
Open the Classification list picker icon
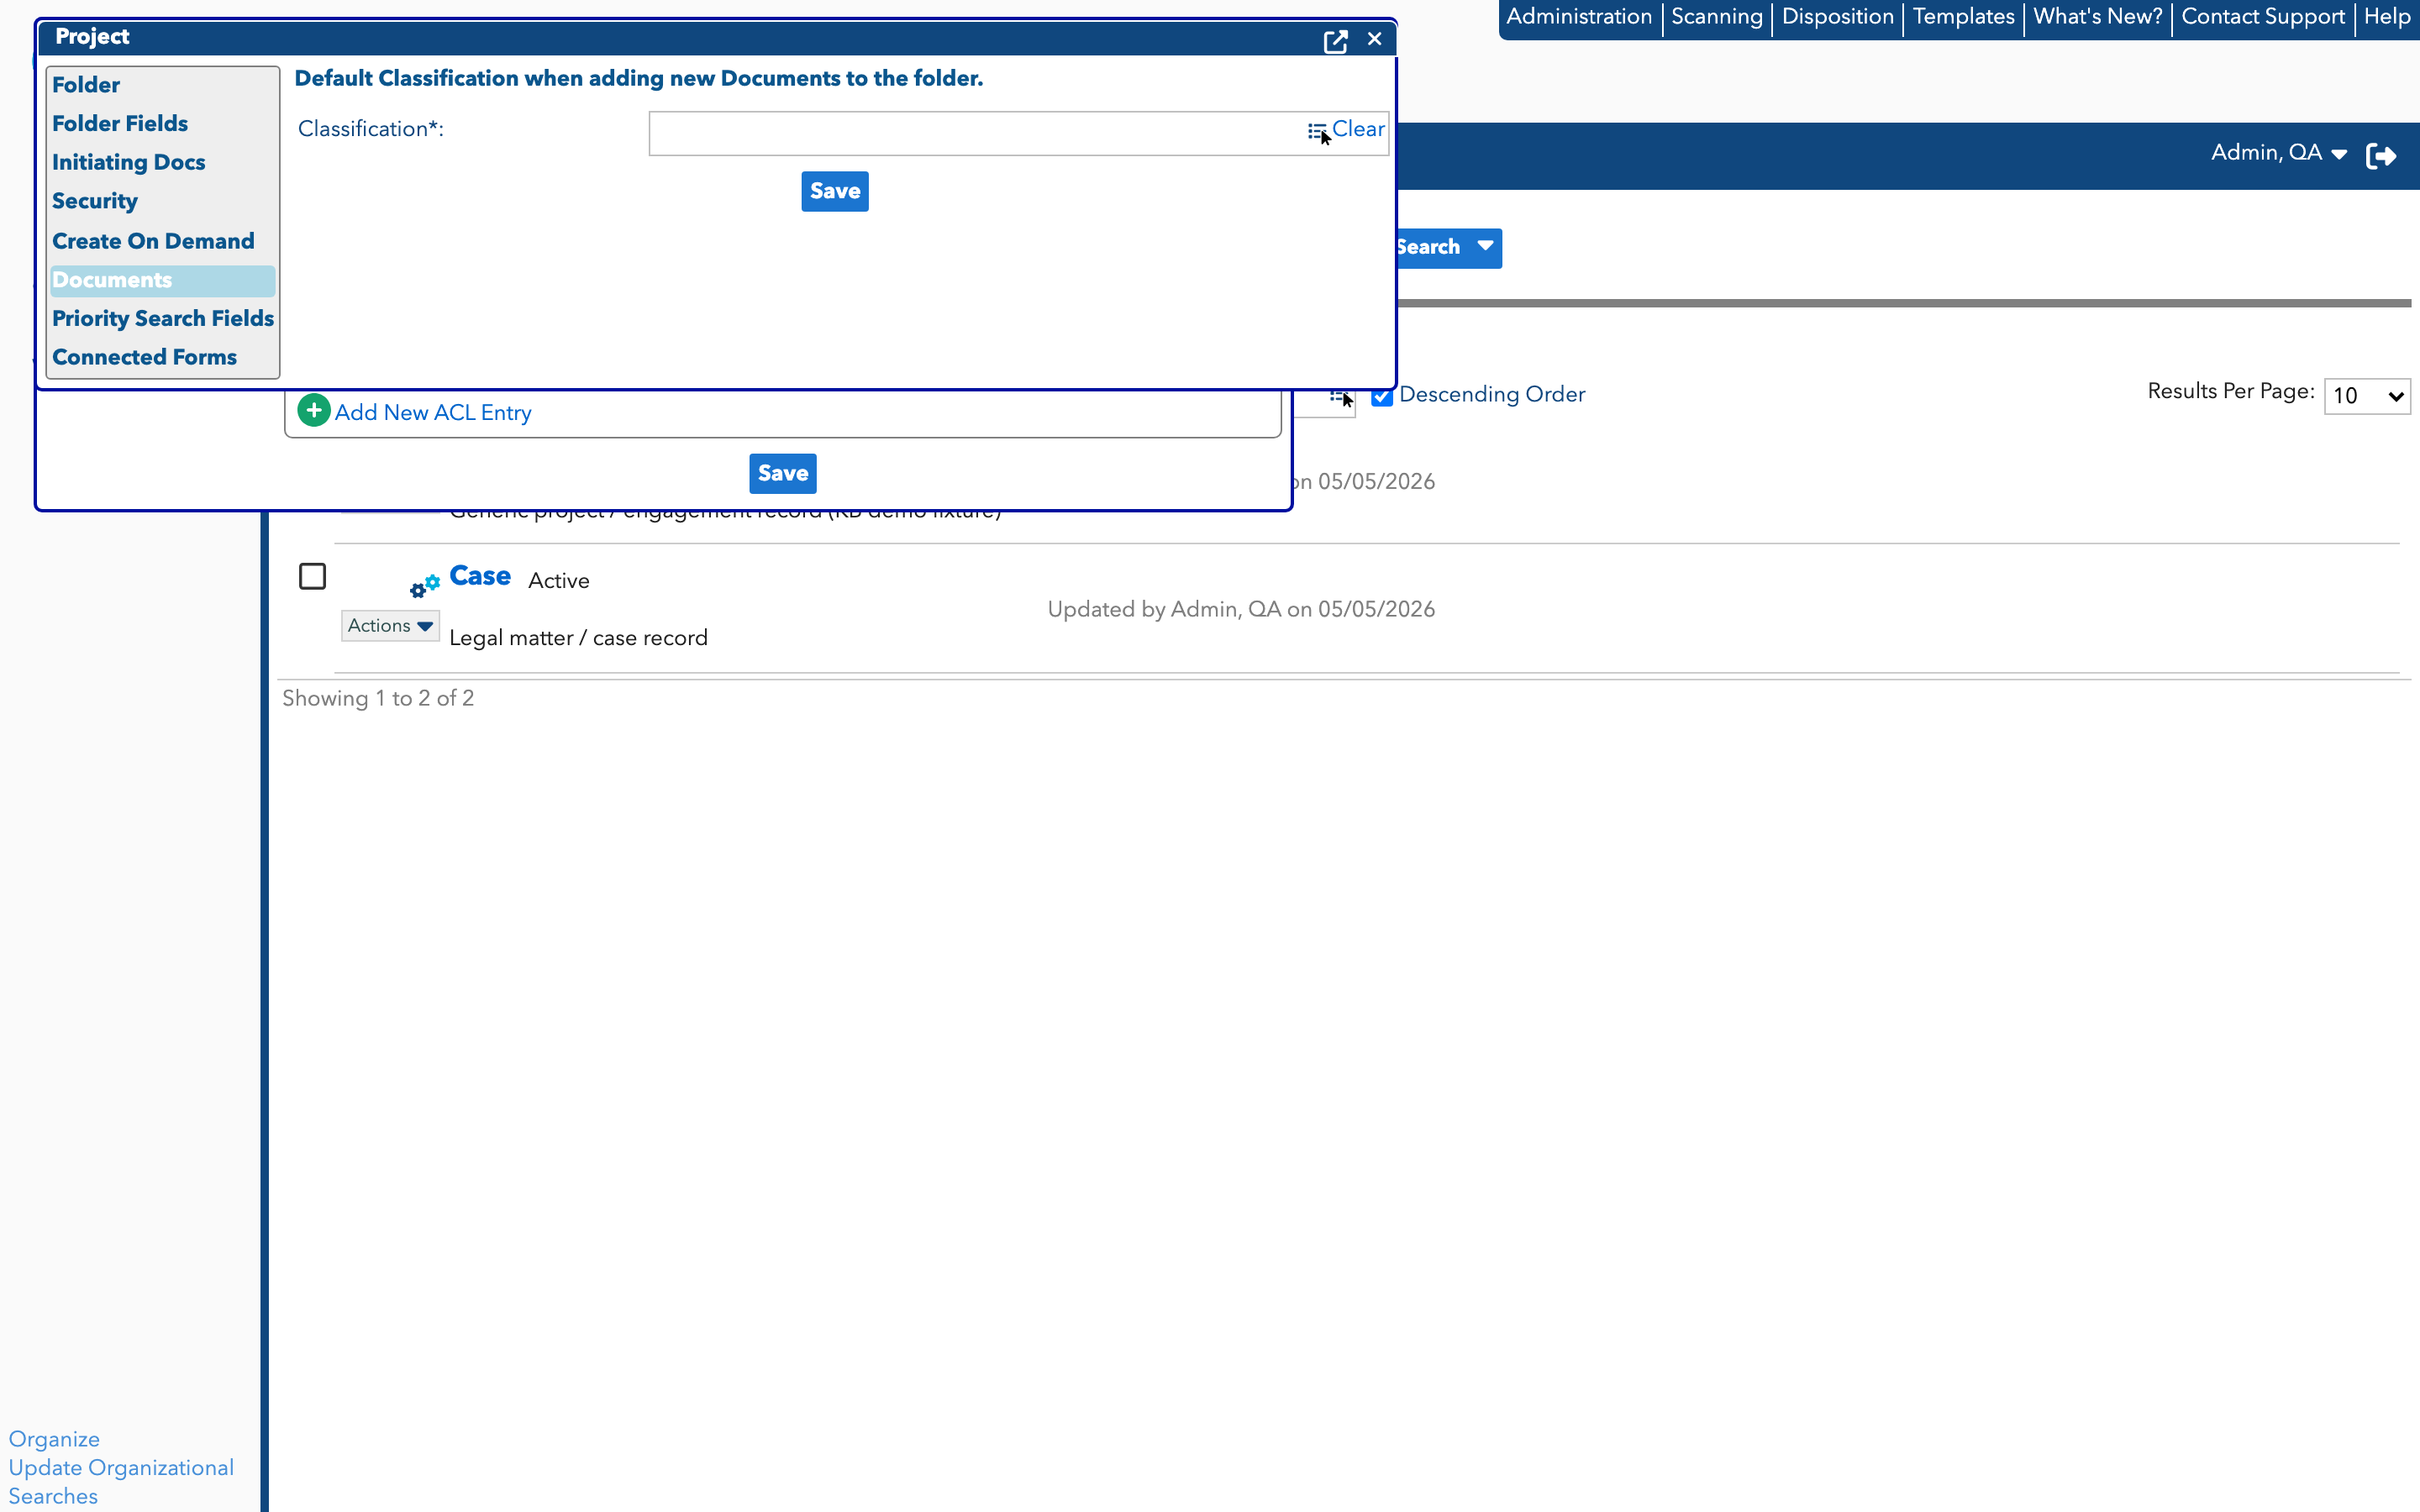1317,131
